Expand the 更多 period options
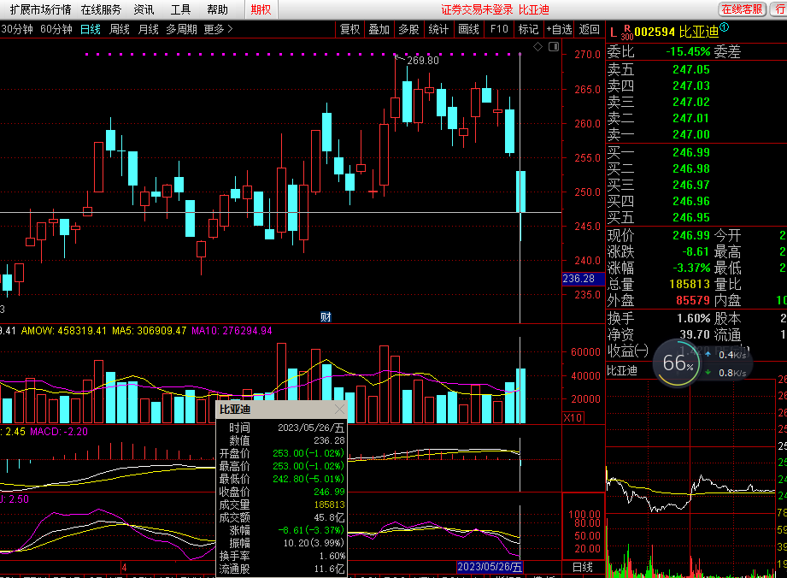 pyautogui.click(x=219, y=30)
